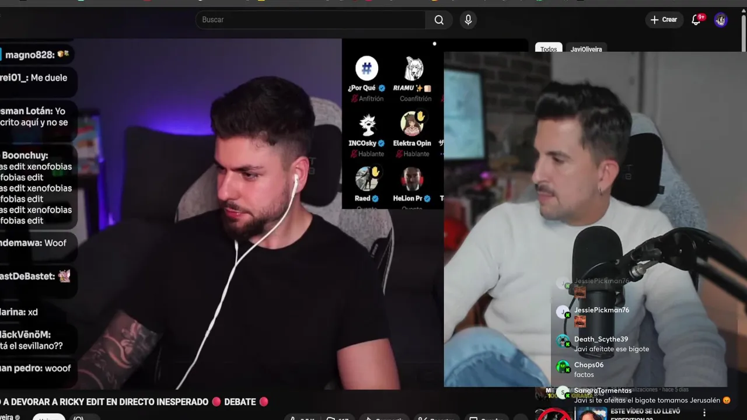This screenshot has width=747, height=420.
Task: Click the Boonchuy chat username in the overlay
Action: click(25, 156)
